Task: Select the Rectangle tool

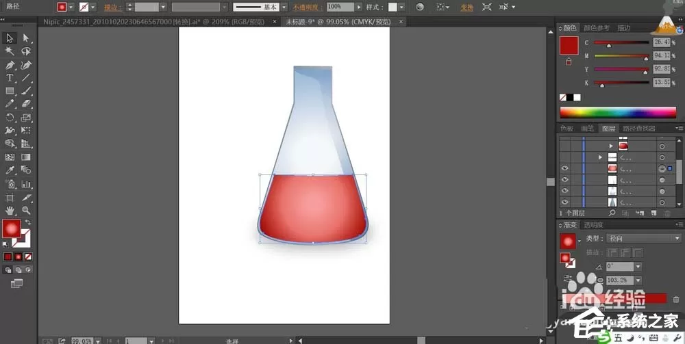Action: pyautogui.click(x=10, y=91)
